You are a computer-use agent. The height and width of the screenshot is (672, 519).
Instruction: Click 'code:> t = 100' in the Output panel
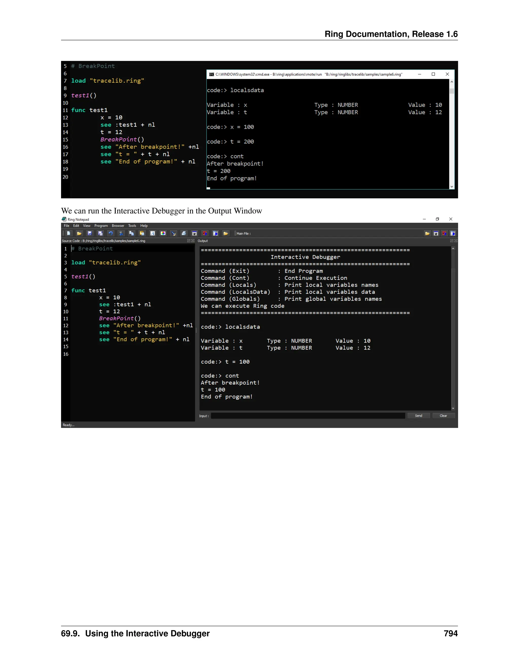225,362
